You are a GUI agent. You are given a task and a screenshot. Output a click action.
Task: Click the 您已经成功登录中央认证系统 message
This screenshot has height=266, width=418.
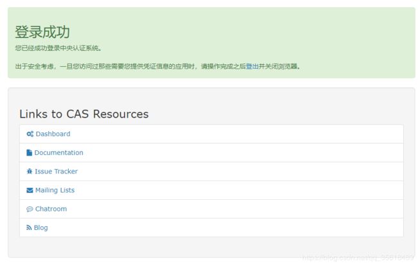coord(59,48)
